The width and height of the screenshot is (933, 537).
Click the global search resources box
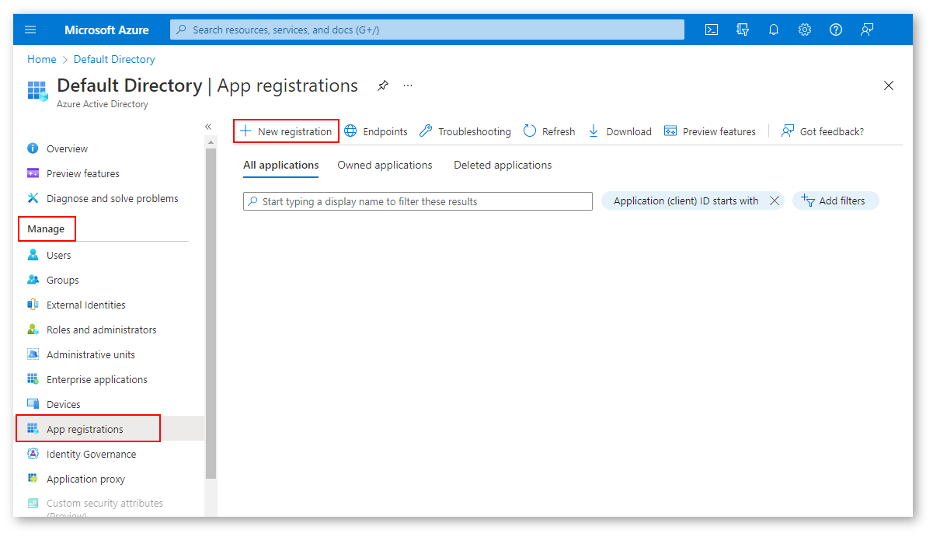(427, 30)
